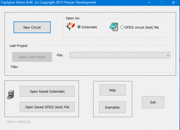Choose SPICE circuit (text) file option

(x=122, y=27)
